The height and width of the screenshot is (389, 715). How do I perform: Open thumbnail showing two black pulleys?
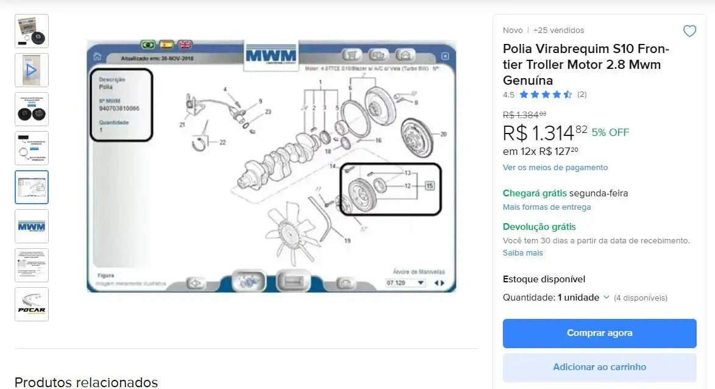click(32, 110)
